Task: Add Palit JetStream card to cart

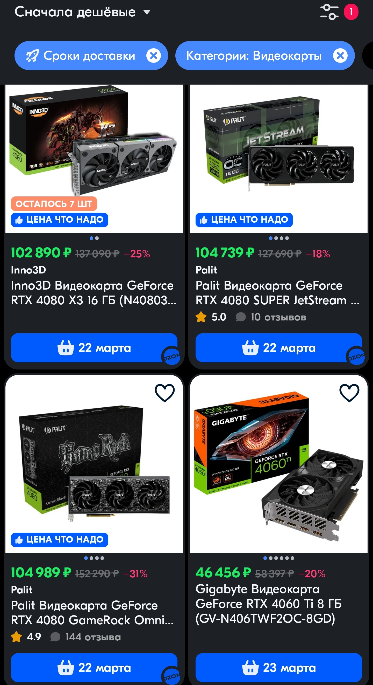Action: [279, 347]
